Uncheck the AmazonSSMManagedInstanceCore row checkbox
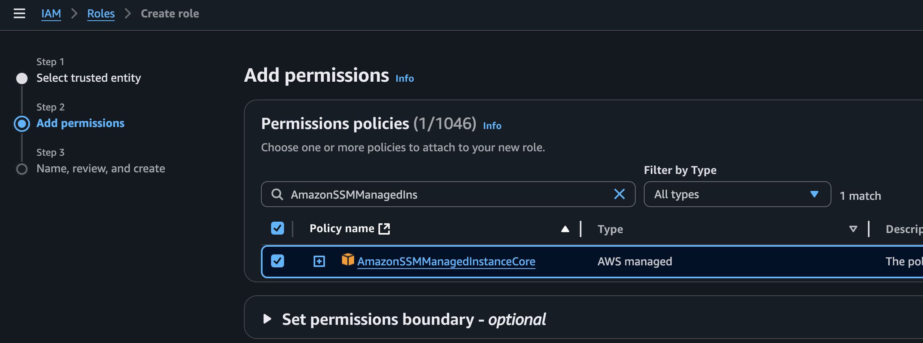The image size is (923, 343). (x=278, y=261)
